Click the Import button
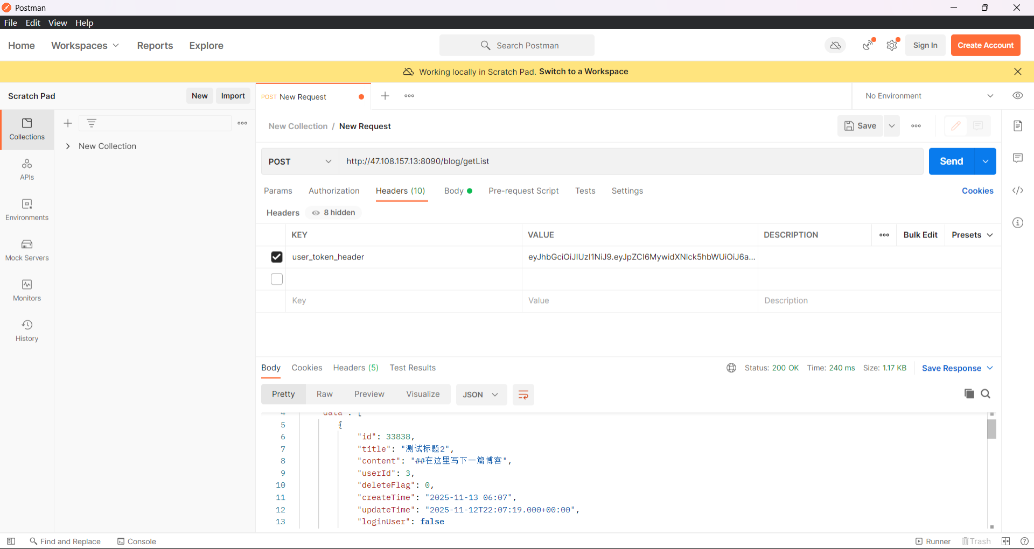Screen dimensions: 1034x549 pos(233,96)
